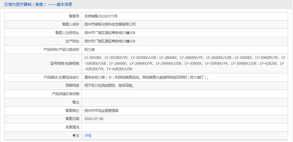This screenshot has height=142, width=293.
Task: Click the 备案人注册地址 address value
Action: pos(110,33)
